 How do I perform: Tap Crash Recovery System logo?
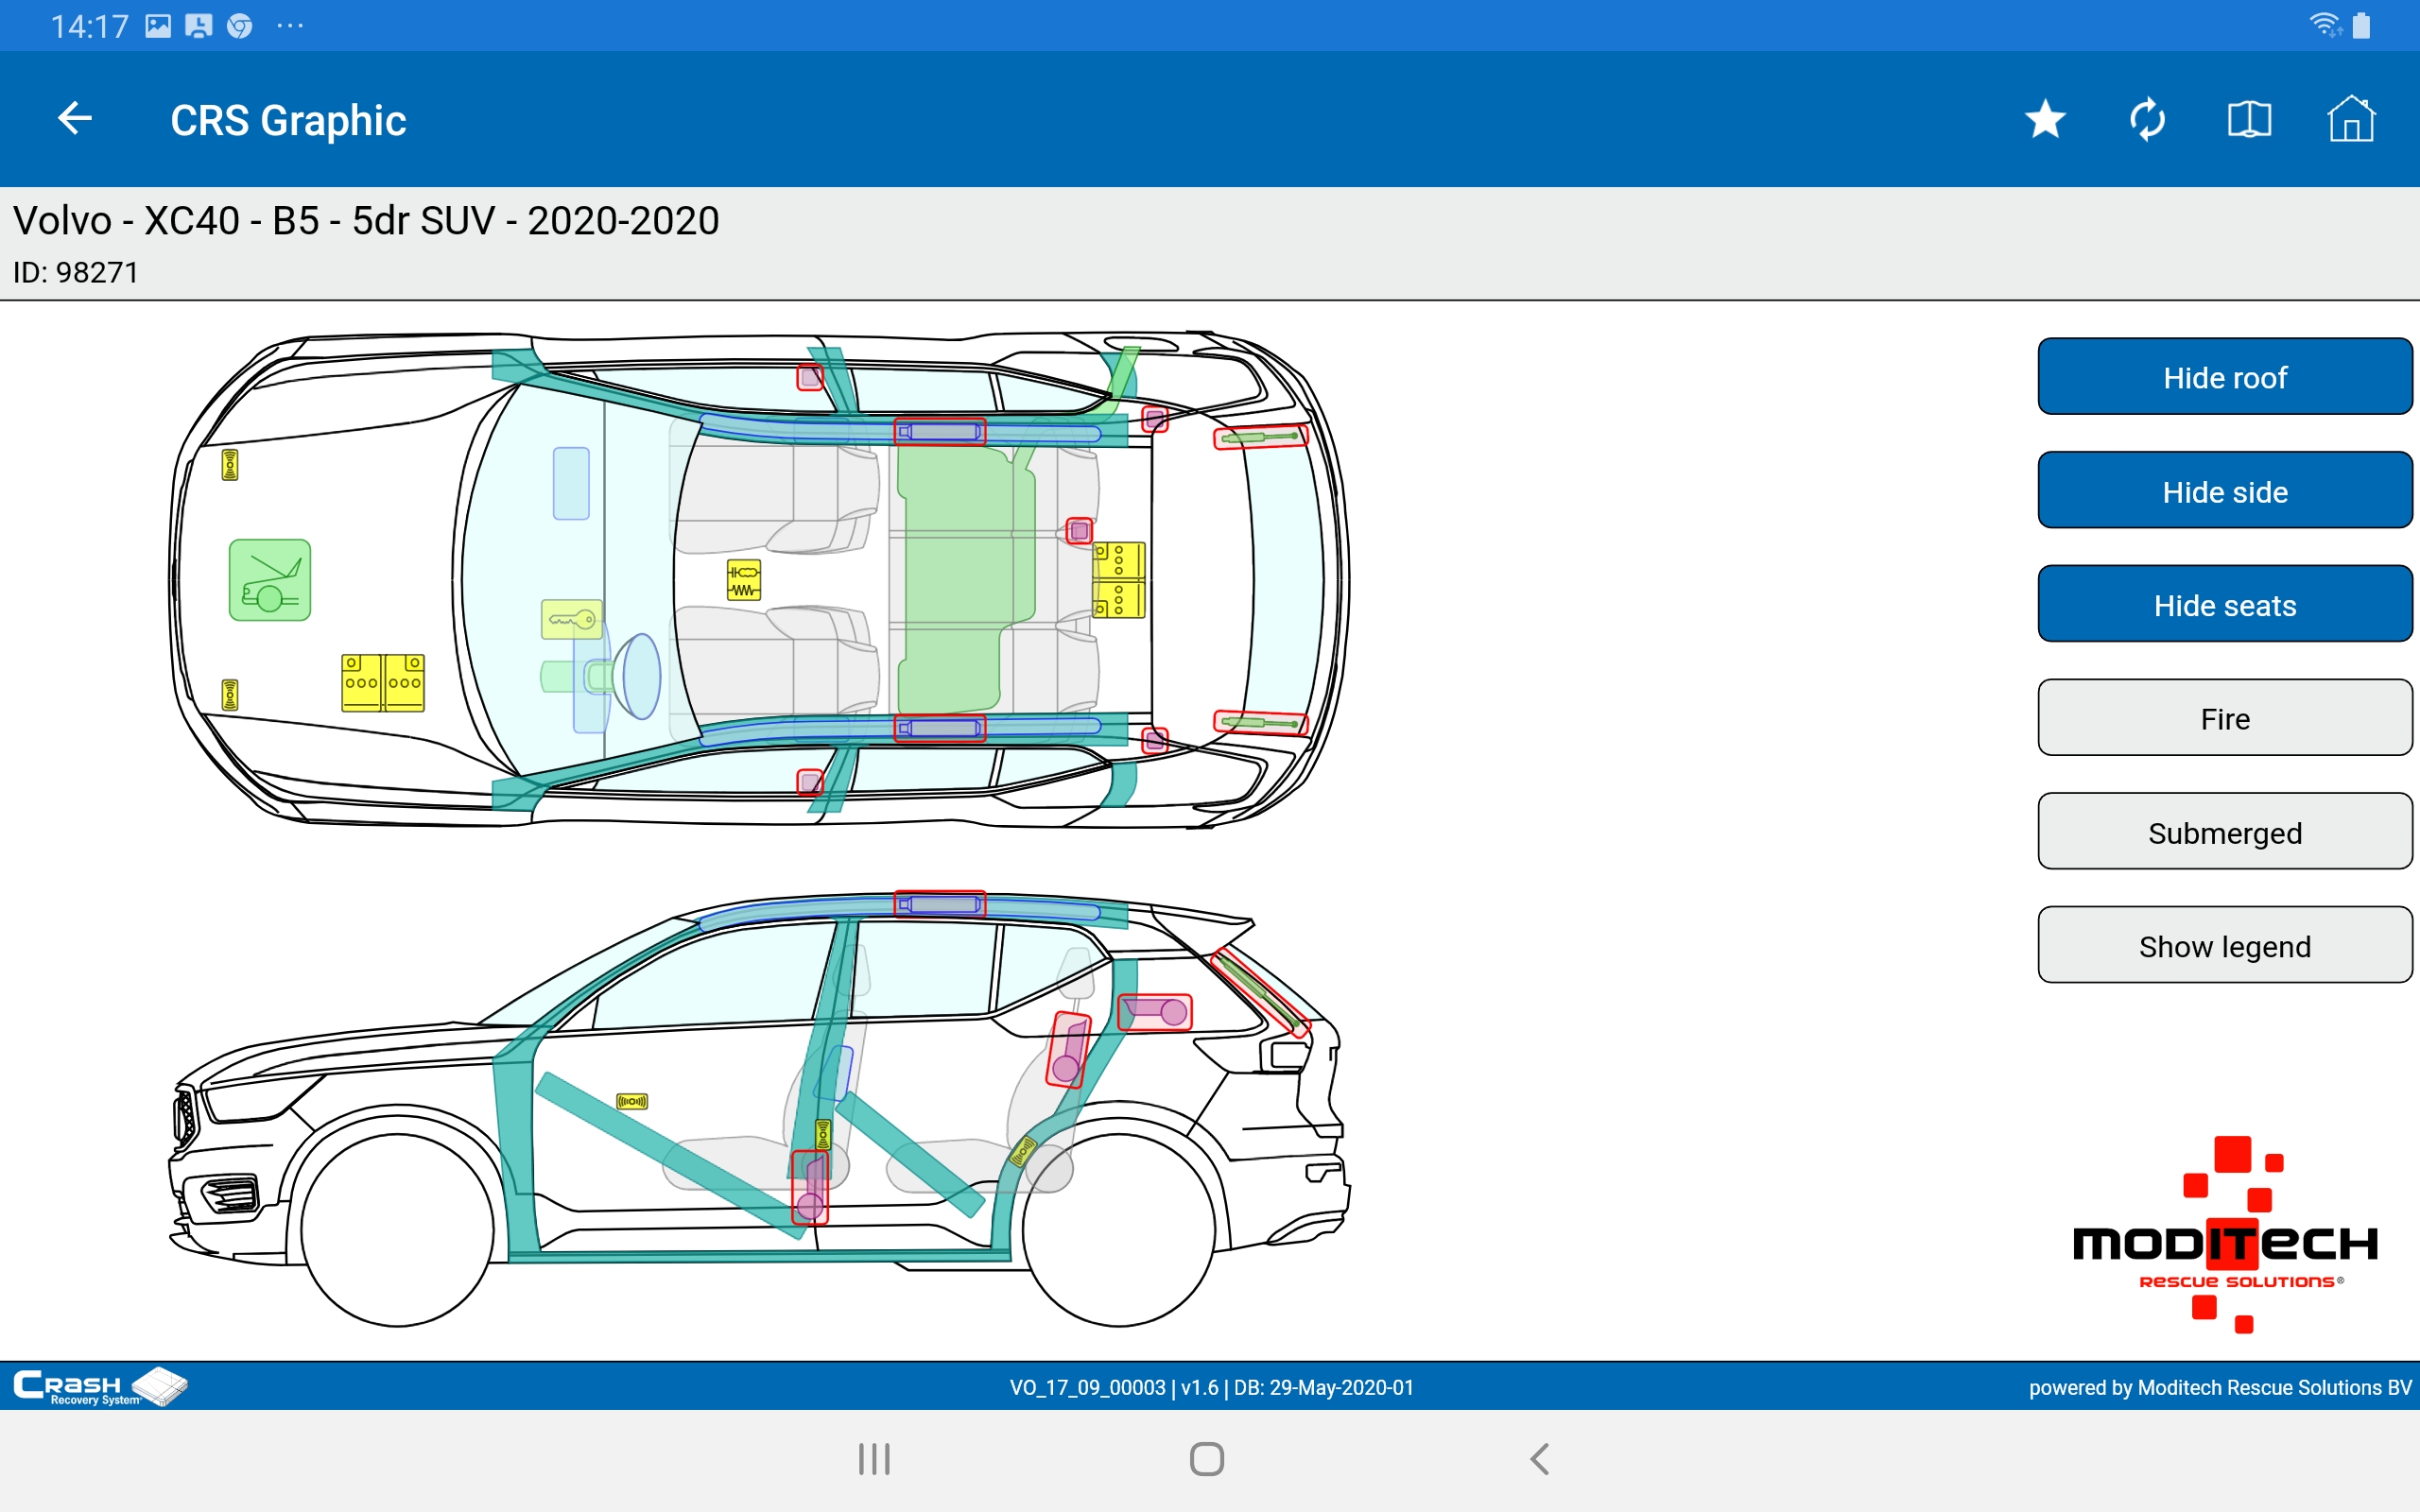point(100,1386)
